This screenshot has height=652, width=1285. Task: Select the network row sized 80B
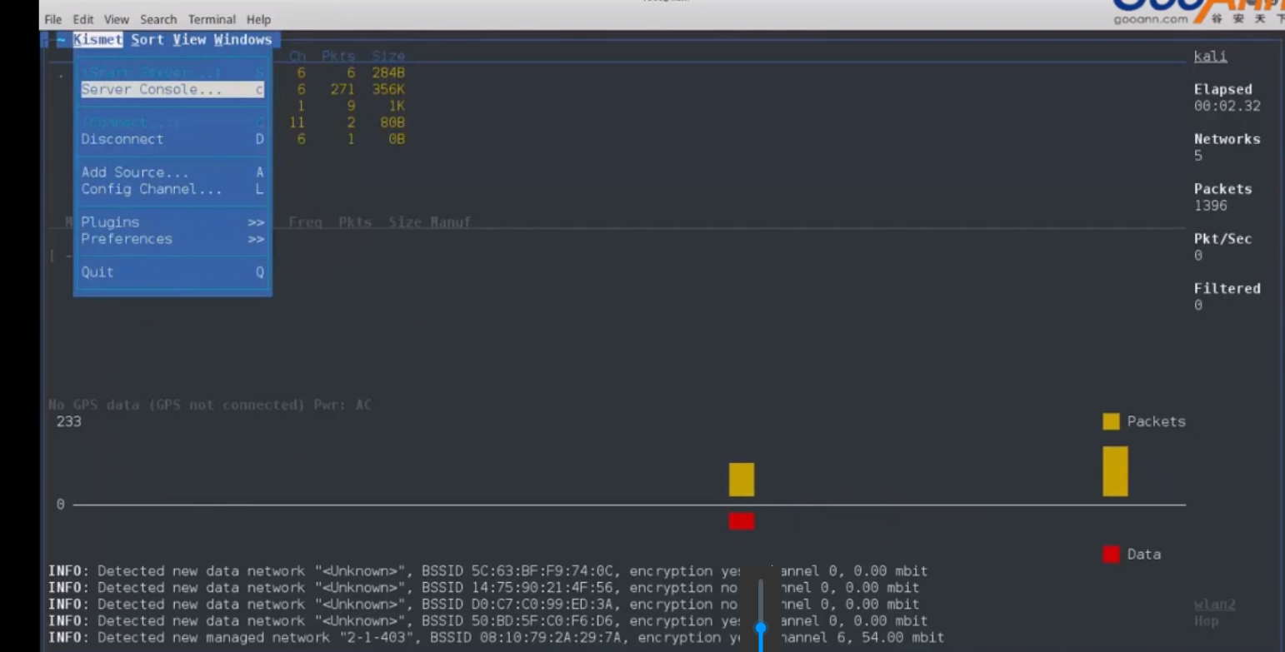pos(347,122)
